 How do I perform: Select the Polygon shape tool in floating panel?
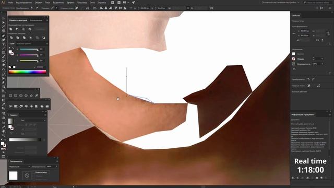tap(26, 96)
